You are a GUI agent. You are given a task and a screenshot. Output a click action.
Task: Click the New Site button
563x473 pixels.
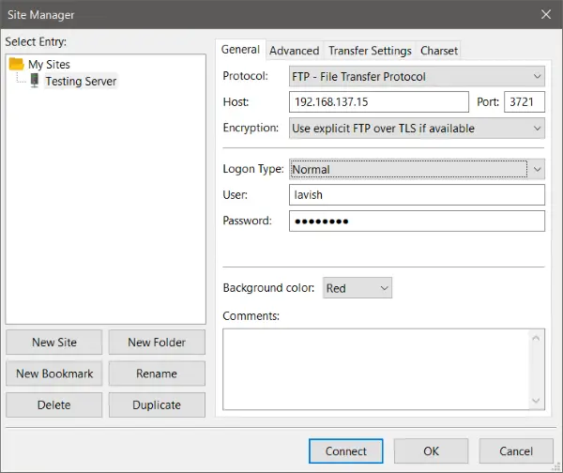[54, 343]
